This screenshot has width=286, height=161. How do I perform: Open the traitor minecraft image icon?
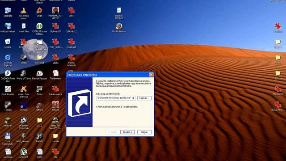(71, 58)
